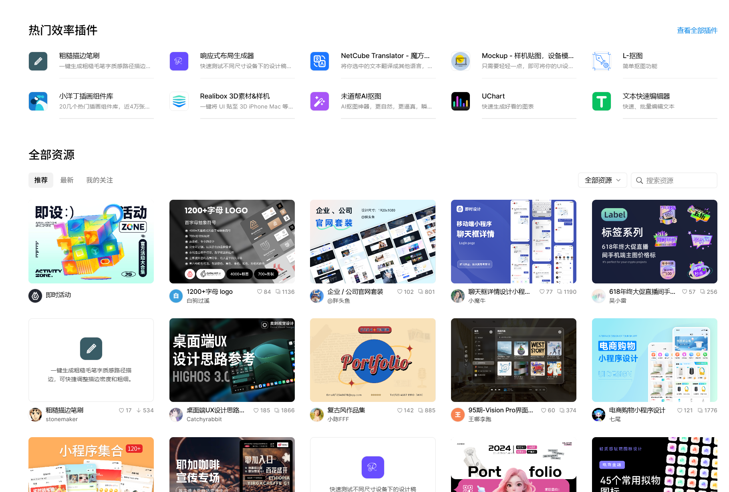Image resolution: width=729 pixels, height=492 pixels.
Task: Like the 复古风作品集 resource
Action: point(400,410)
